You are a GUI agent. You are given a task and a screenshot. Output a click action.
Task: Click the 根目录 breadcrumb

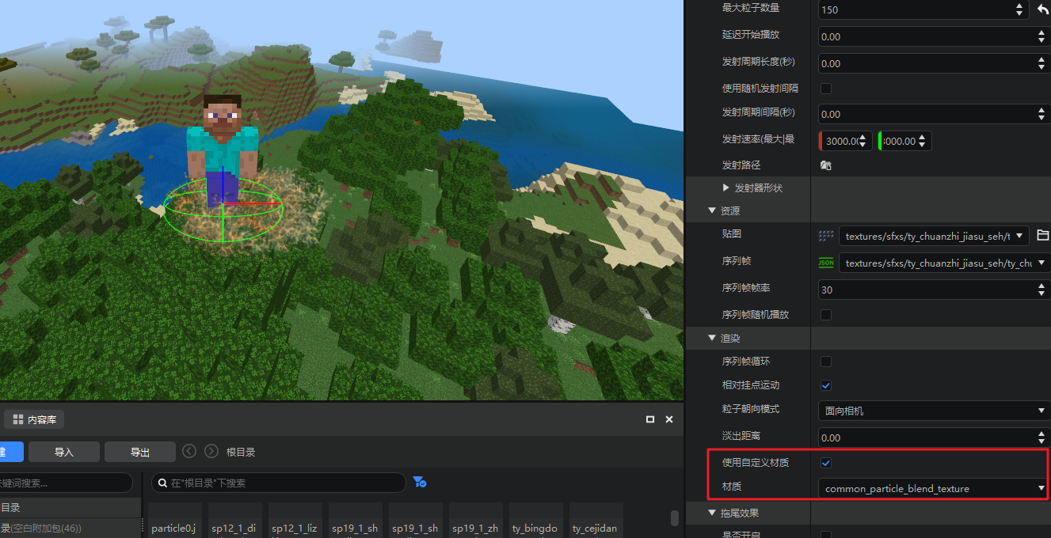click(241, 452)
